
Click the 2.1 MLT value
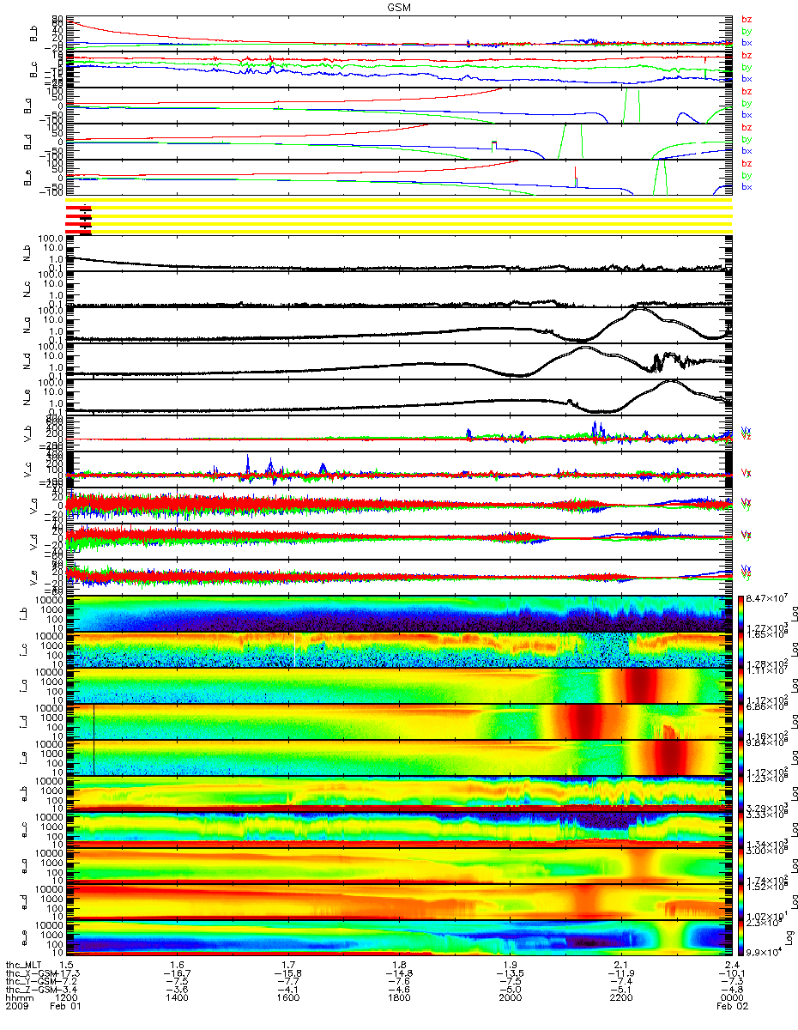point(620,966)
